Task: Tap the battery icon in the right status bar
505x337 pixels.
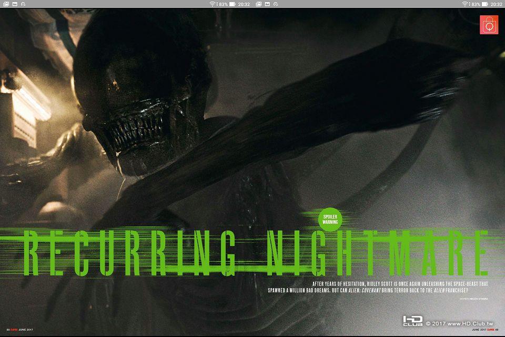Action: pyautogui.click(x=484, y=4)
